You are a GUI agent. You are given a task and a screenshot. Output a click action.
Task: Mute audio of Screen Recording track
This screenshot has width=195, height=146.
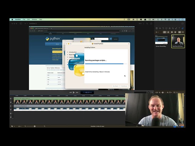pos(11,109)
